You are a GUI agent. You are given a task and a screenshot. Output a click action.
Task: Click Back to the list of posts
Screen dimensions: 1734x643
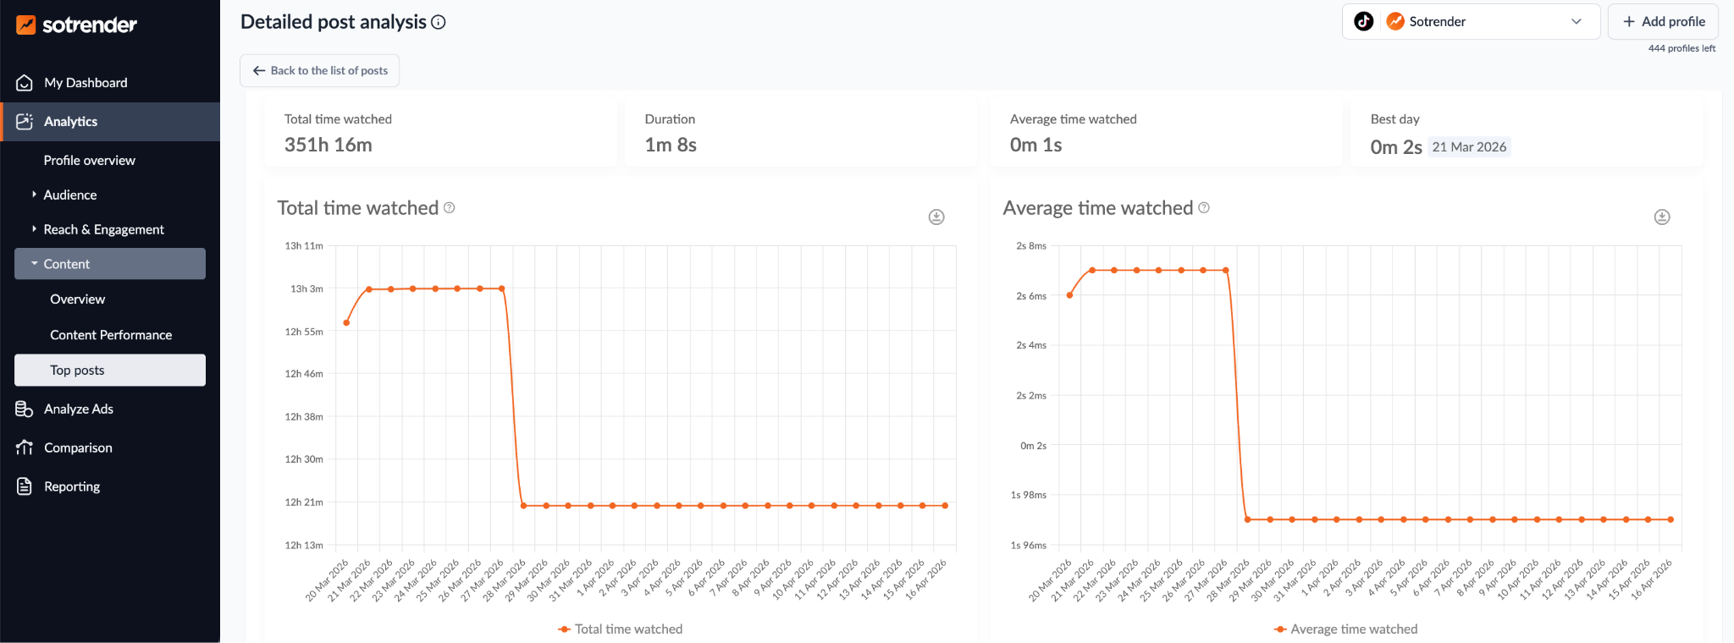pyautogui.click(x=320, y=71)
